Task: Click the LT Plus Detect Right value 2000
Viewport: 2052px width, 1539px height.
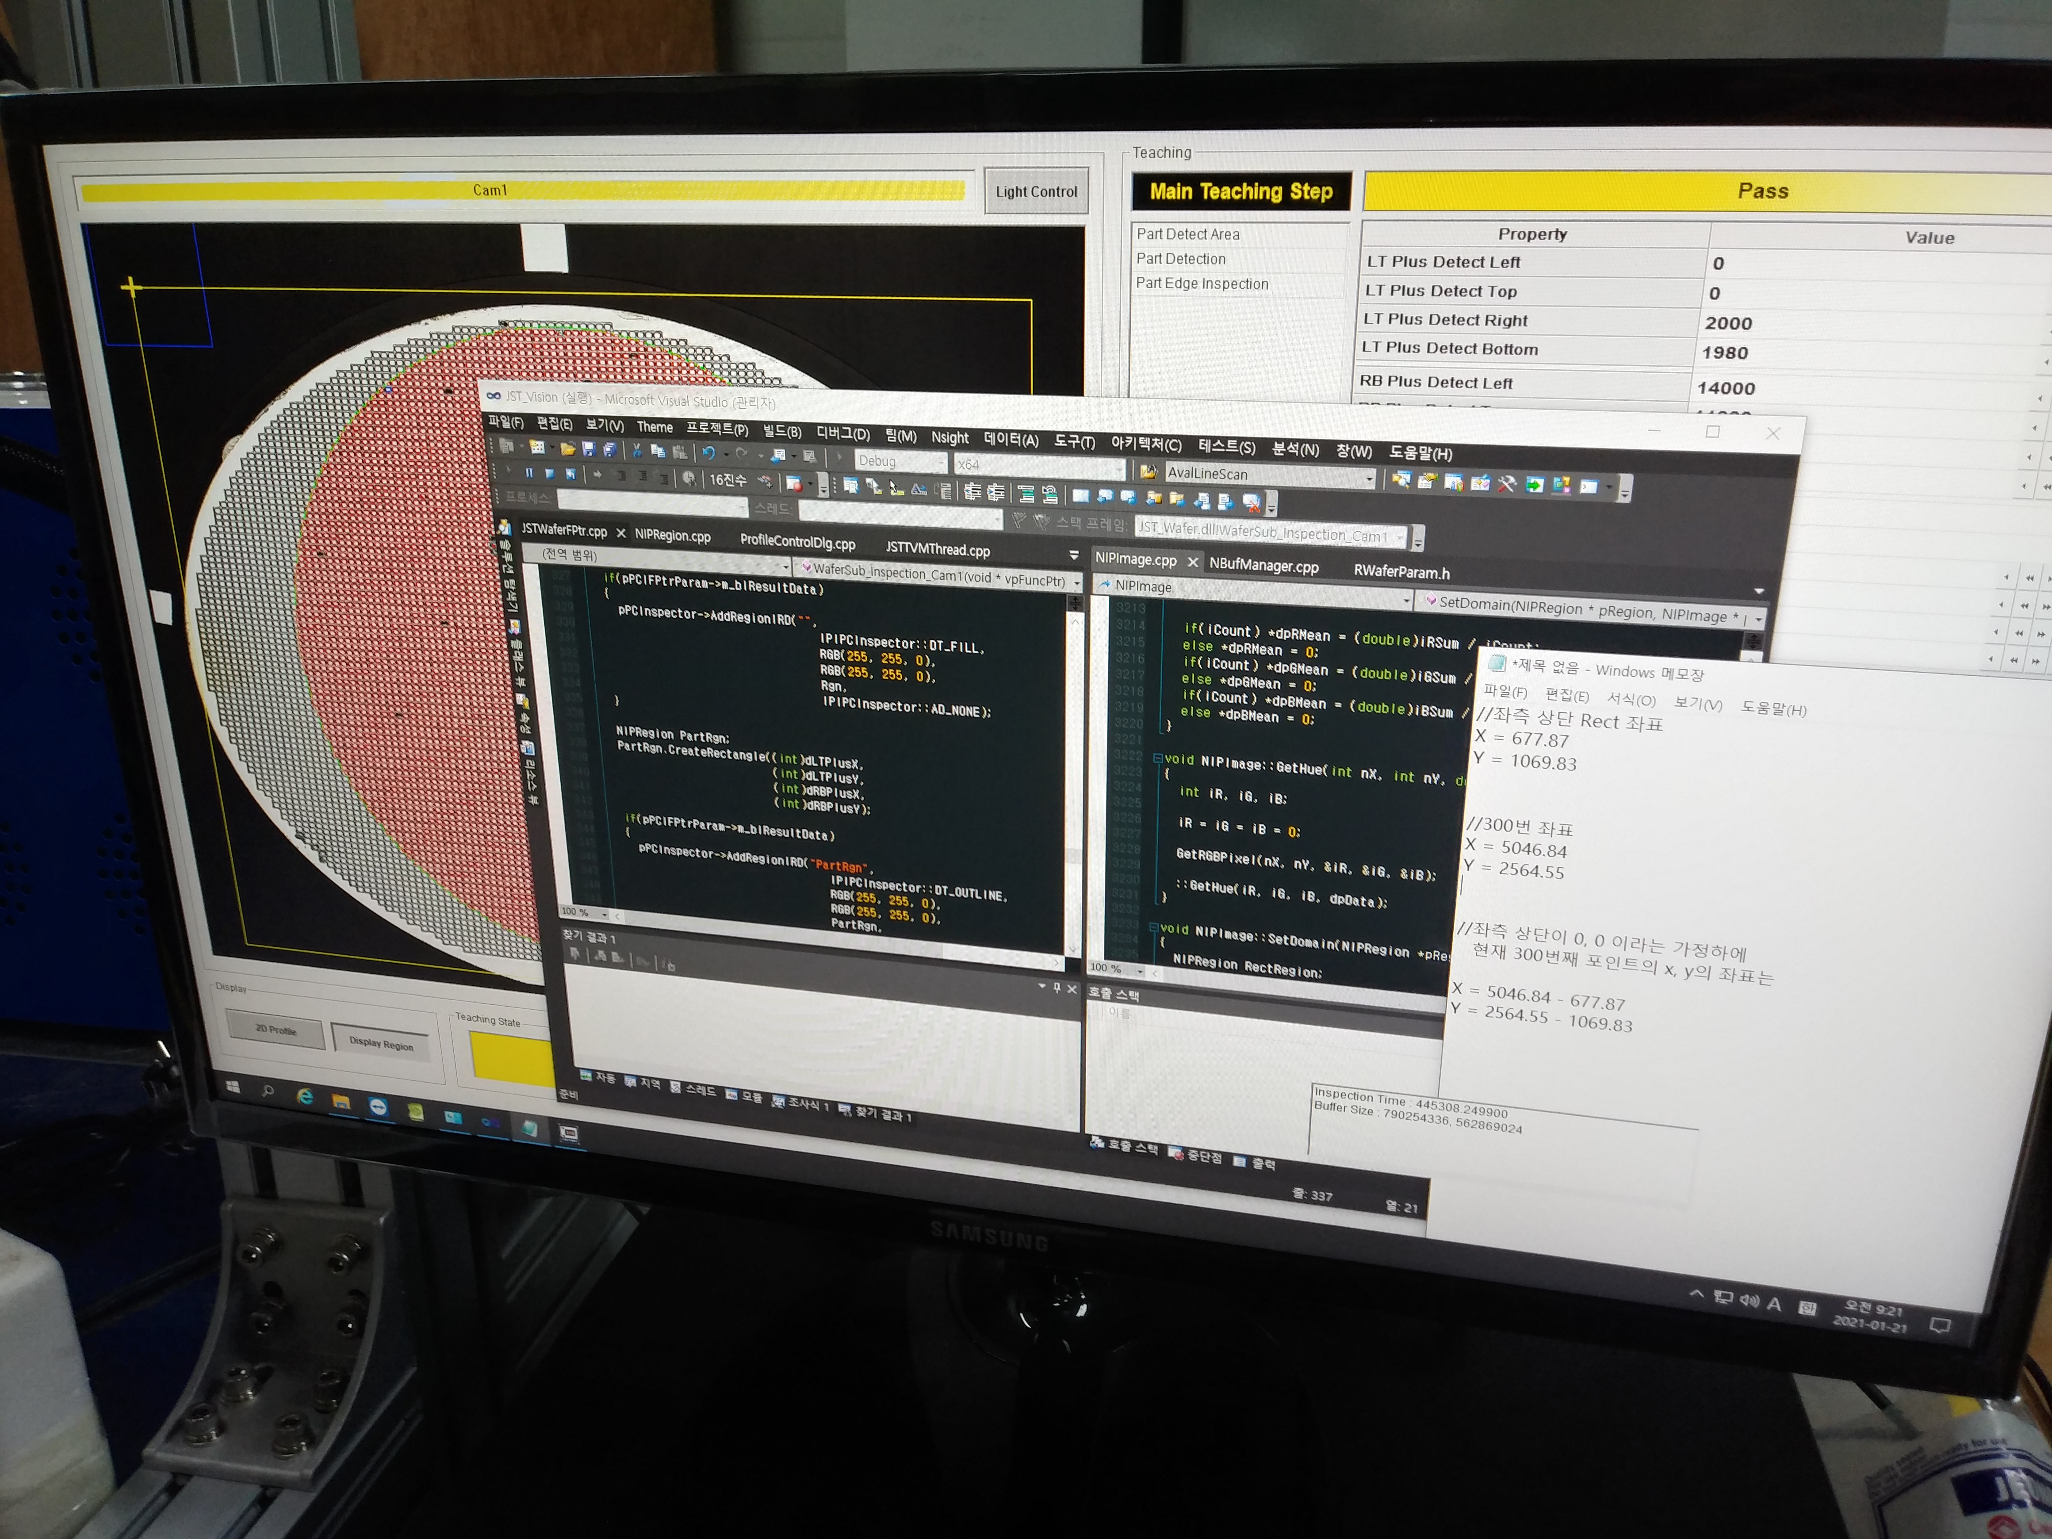Action: (x=1727, y=323)
